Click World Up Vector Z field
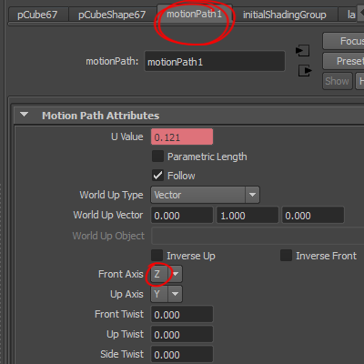 tap(313, 215)
